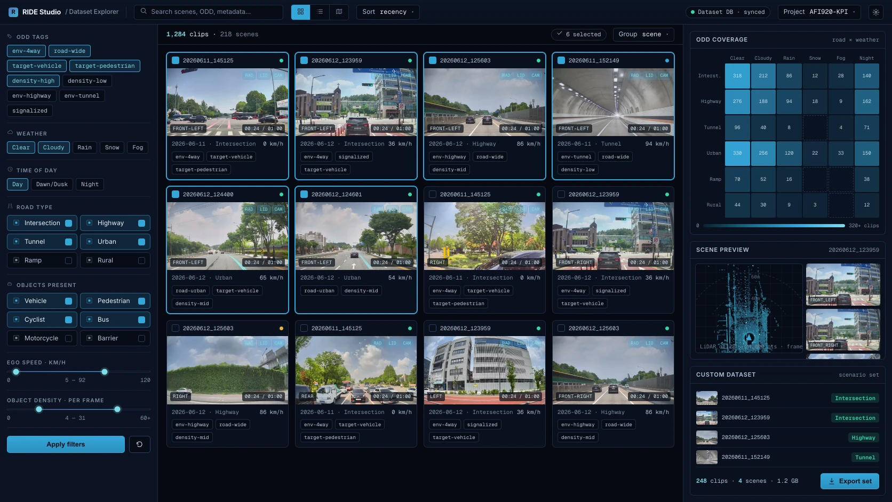Apply filters with the blue button
The height and width of the screenshot is (502, 892).
click(x=66, y=444)
